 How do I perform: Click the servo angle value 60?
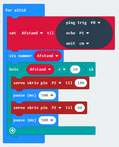tap(80, 108)
